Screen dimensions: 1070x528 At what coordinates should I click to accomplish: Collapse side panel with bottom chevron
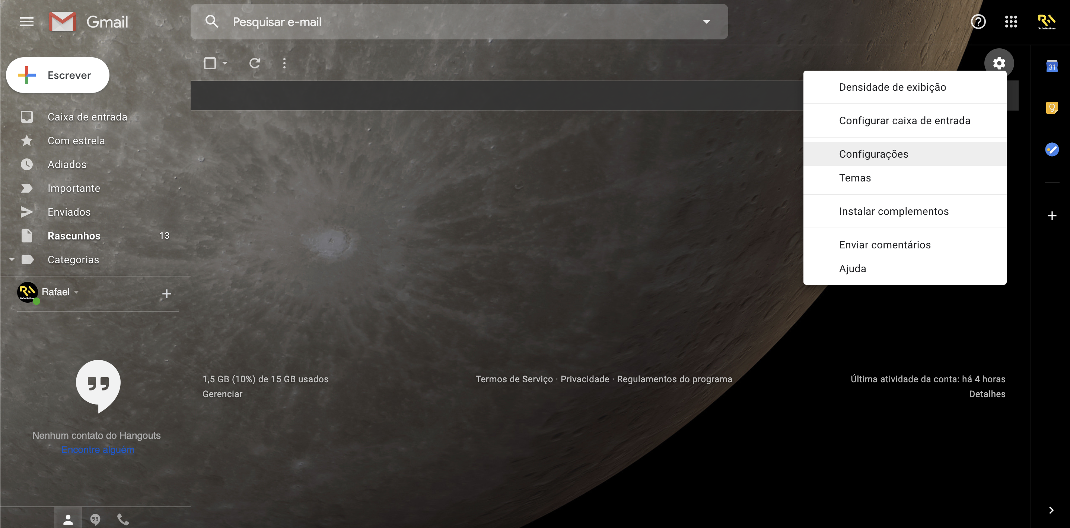point(1051,510)
